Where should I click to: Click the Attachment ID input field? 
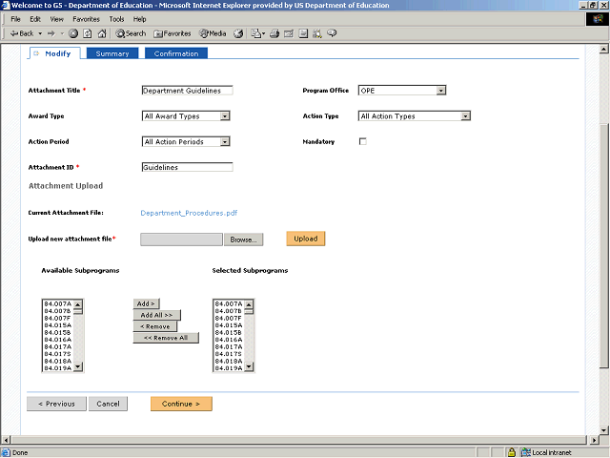tap(187, 167)
